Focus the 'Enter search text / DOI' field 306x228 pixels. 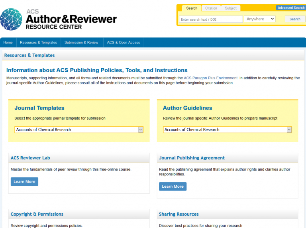coord(211,19)
